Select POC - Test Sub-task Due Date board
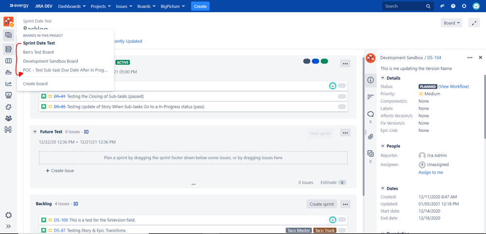Viewport: 486px width, 234px height. point(65,70)
